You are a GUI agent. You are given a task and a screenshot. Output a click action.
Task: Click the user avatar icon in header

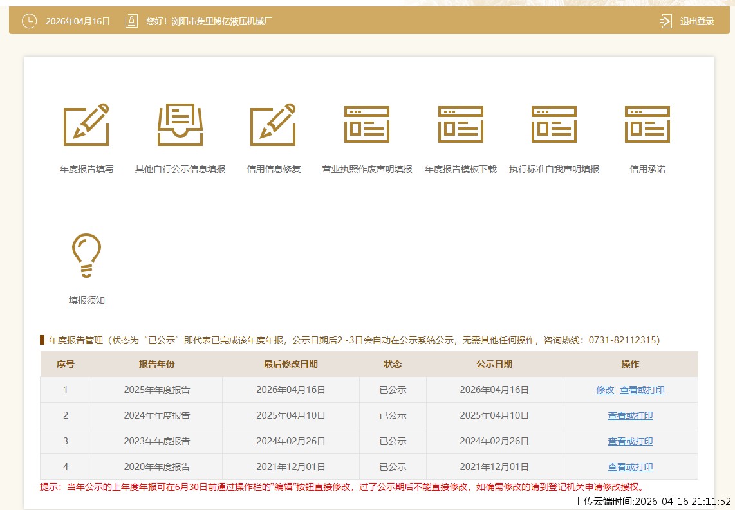(131, 21)
